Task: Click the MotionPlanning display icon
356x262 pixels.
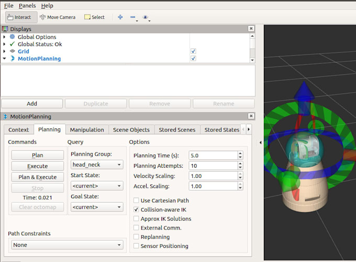Action: [13, 58]
